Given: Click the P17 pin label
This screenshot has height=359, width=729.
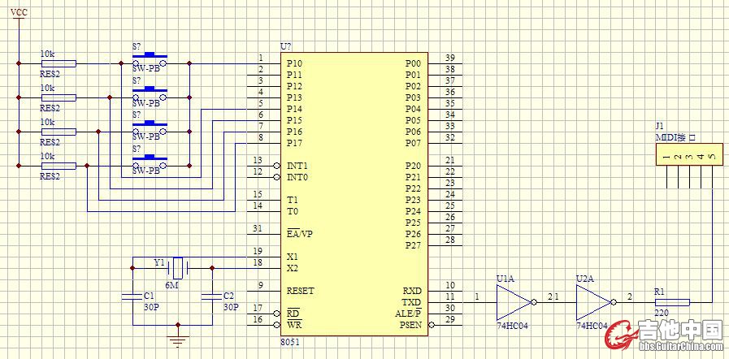Looking at the screenshot, I should pyautogui.click(x=294, y=143).
